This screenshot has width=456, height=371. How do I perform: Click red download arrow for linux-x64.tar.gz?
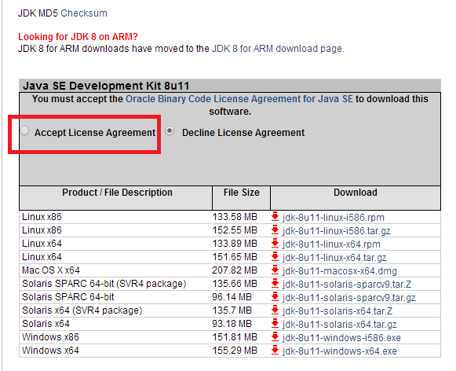click(275, 257)
